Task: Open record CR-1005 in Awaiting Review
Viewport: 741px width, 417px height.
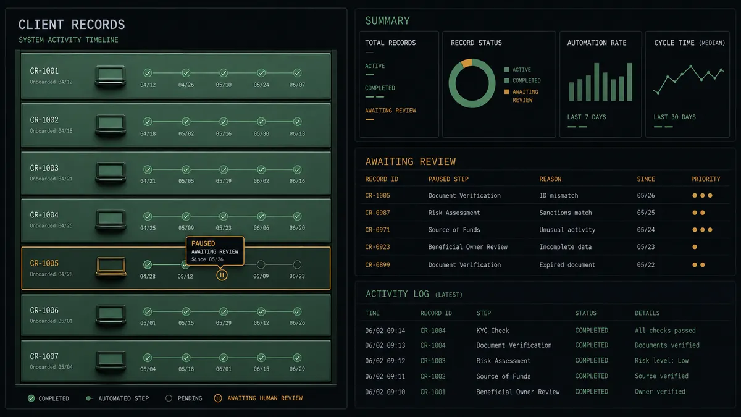Action: click(x=377, y=195)
